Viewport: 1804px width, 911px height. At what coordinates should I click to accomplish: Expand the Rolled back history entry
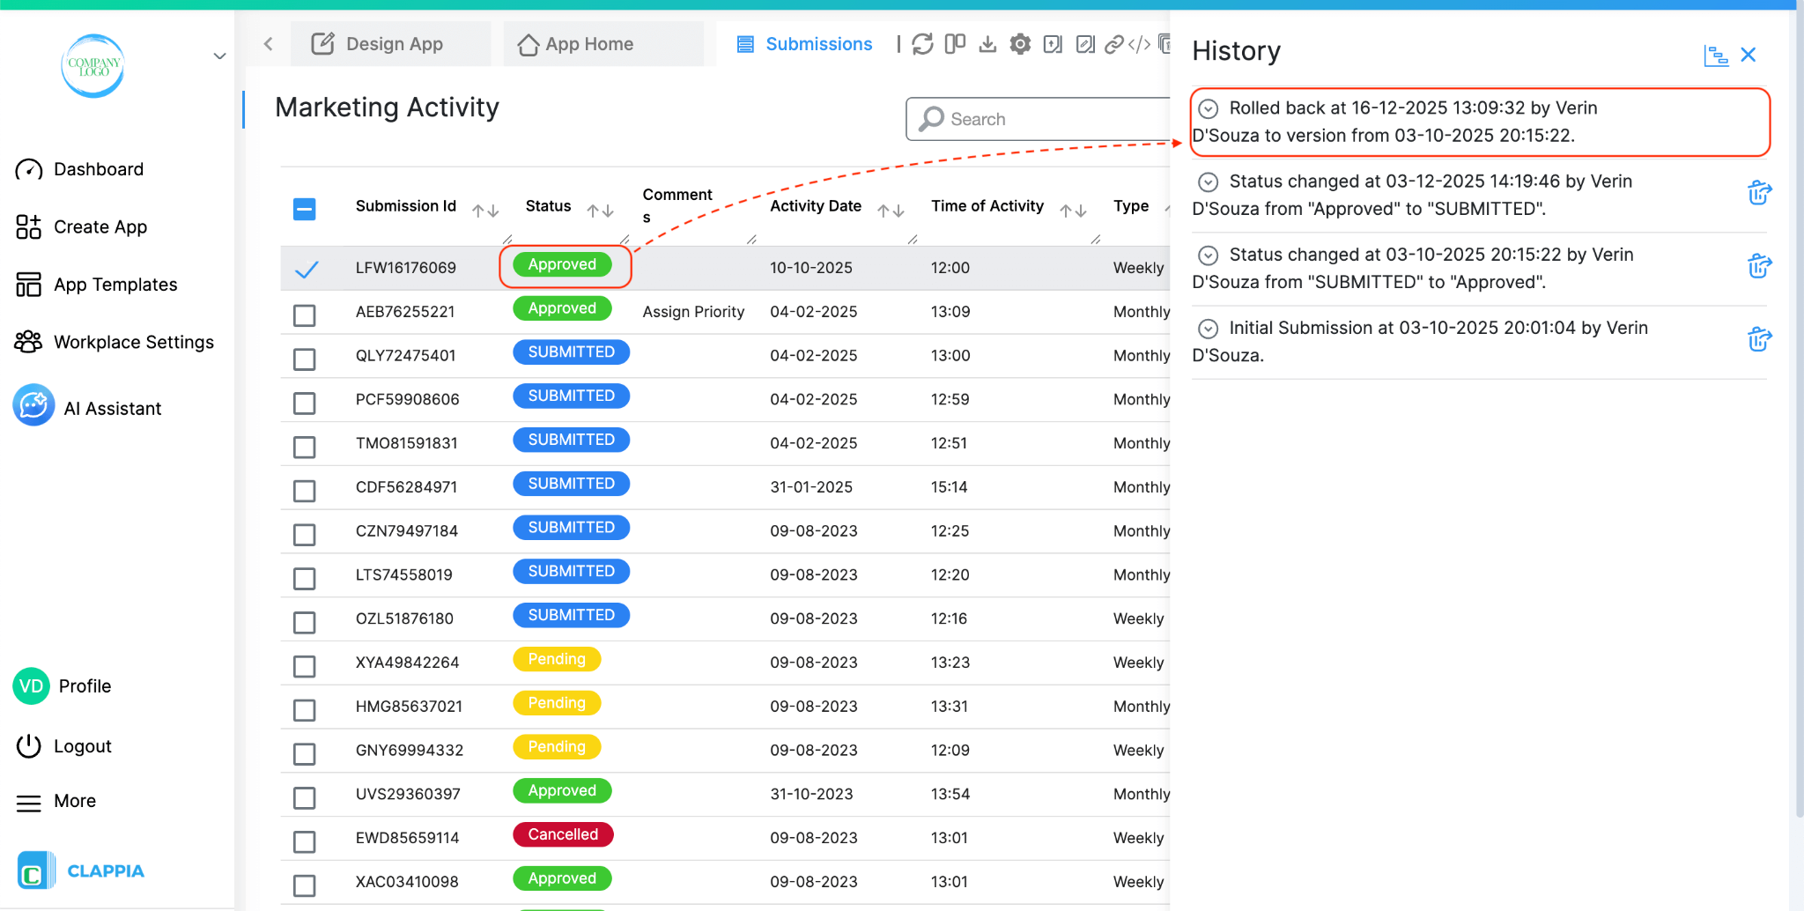[x=1209, y=108]
